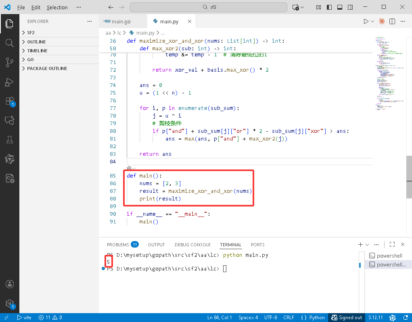The height and width of the screenshot is (322, 412).
Task: Click the editor vertical scrollbar thumb
Action: [409, 177]
